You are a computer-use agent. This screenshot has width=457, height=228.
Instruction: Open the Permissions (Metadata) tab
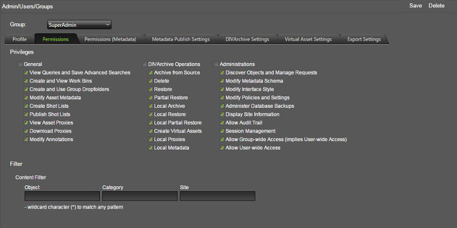click(x=110, y=39)
